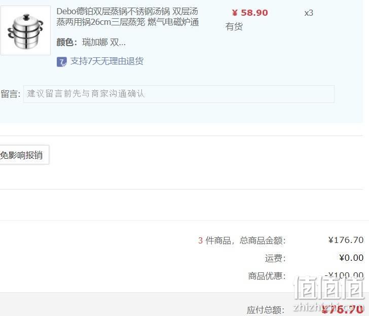
Task: Click the 值值值 watermark logo
Action: tap(329, 287)
